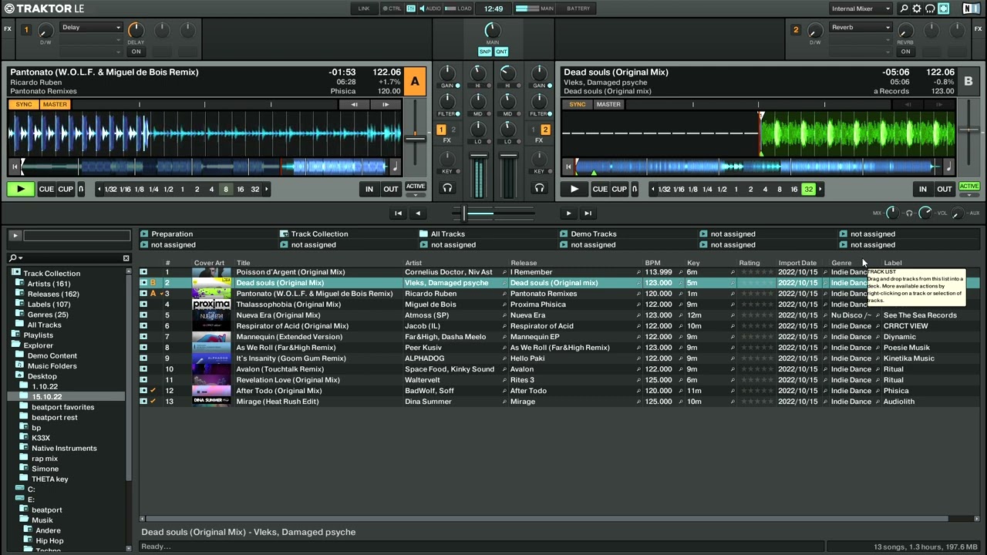987x555 pixels.
Task: Play Deck A with the green play button
Action: pyautogui.click(x=20, y=189)
